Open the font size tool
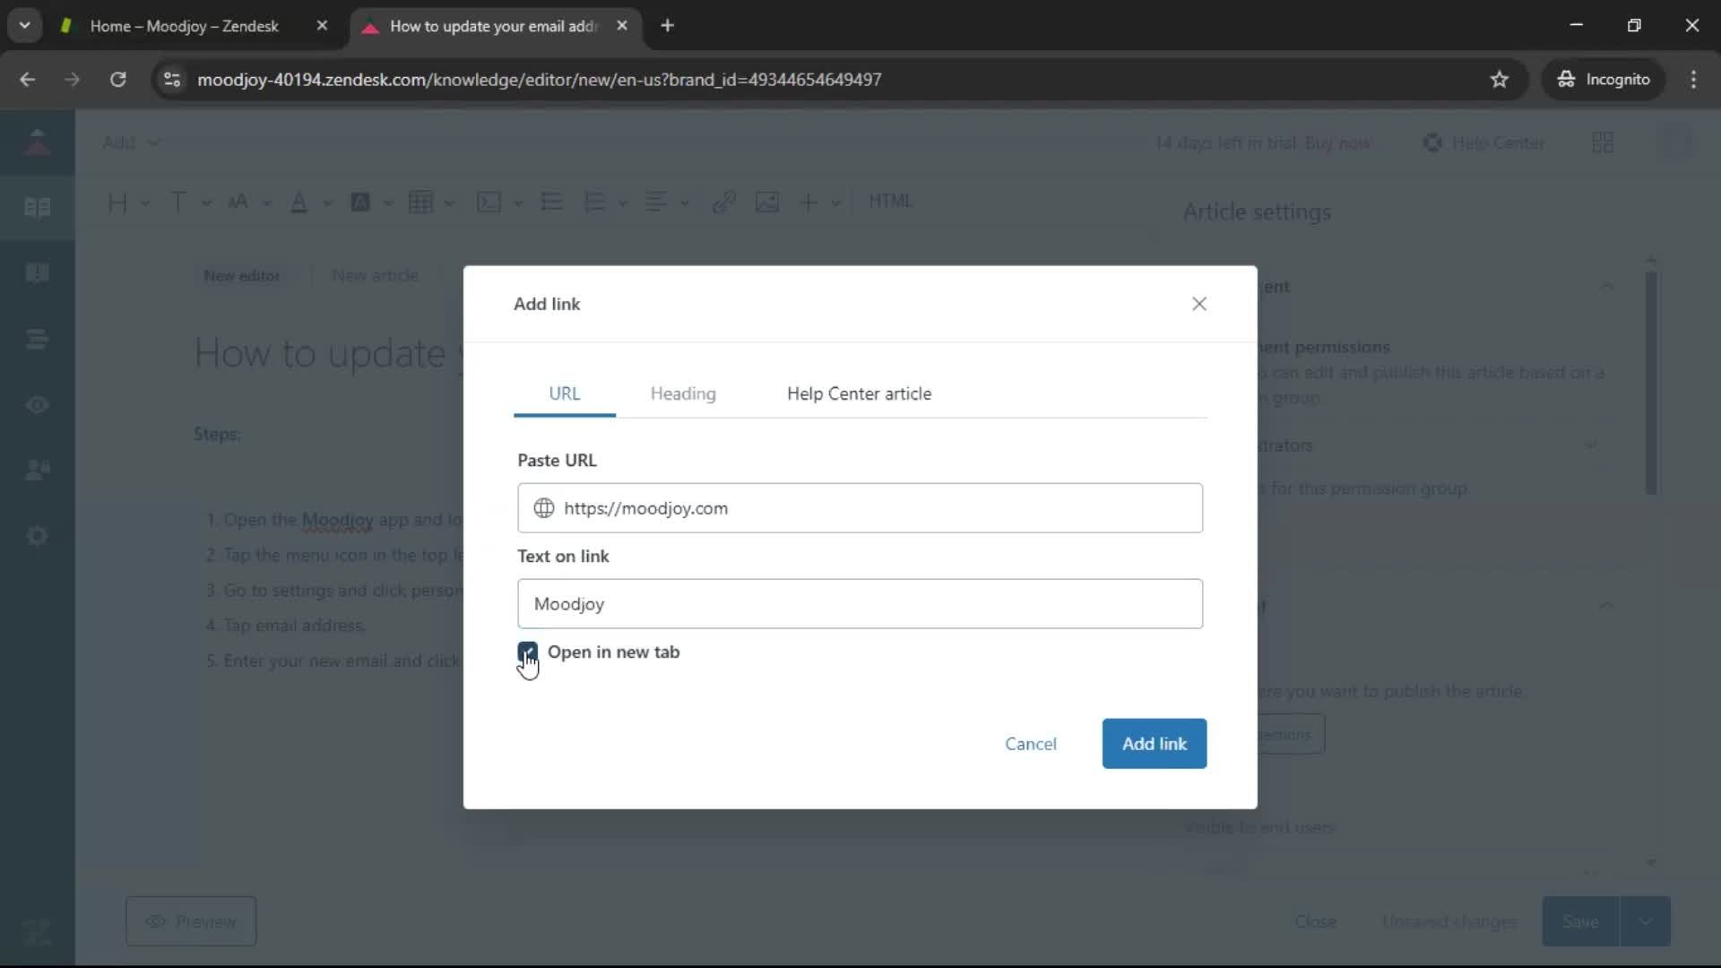Screen dimensions: 1721x968 click(x=238, y=203)
